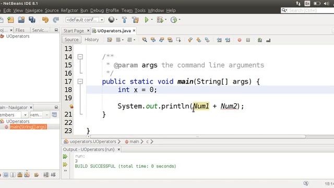This screenshot has height=188, width=334.
Task: Open the dropdown arrow beside Debug Project
Action: (166, 20)
